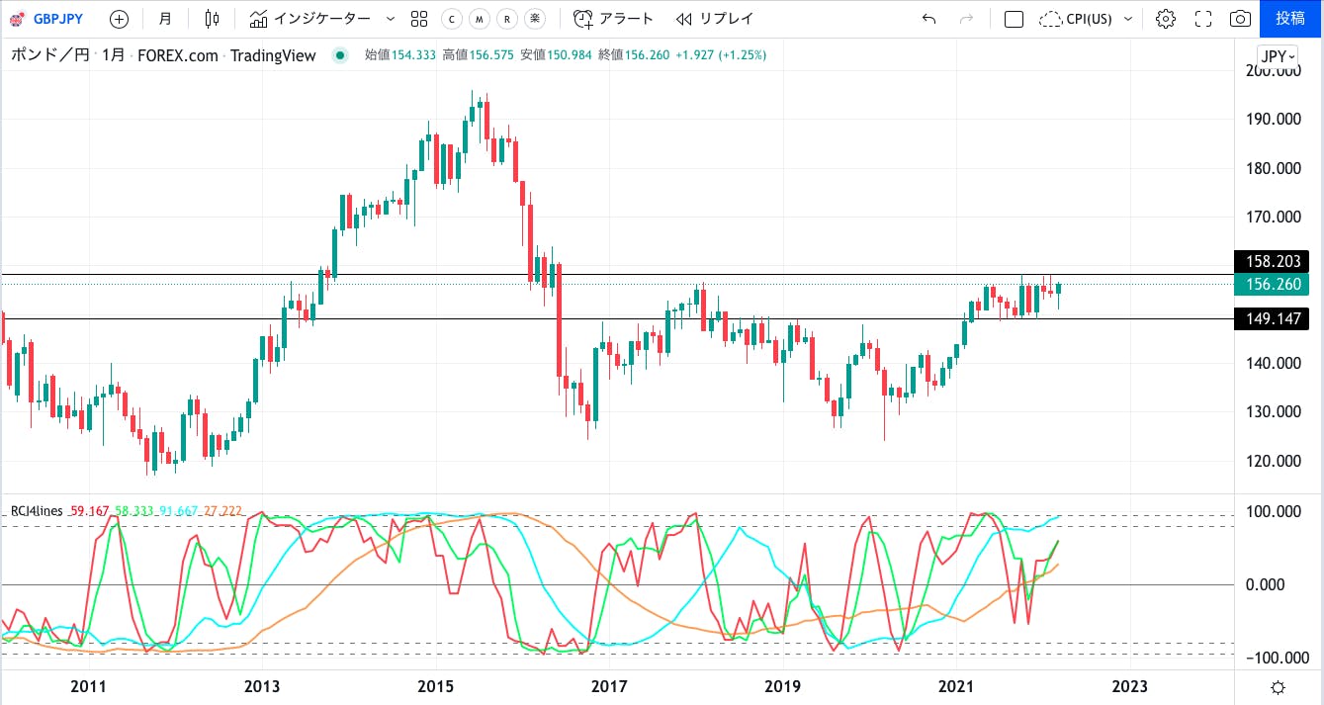Enter fullscreen mode
The image size is (1324, 705).
[x=1203, y=19]
